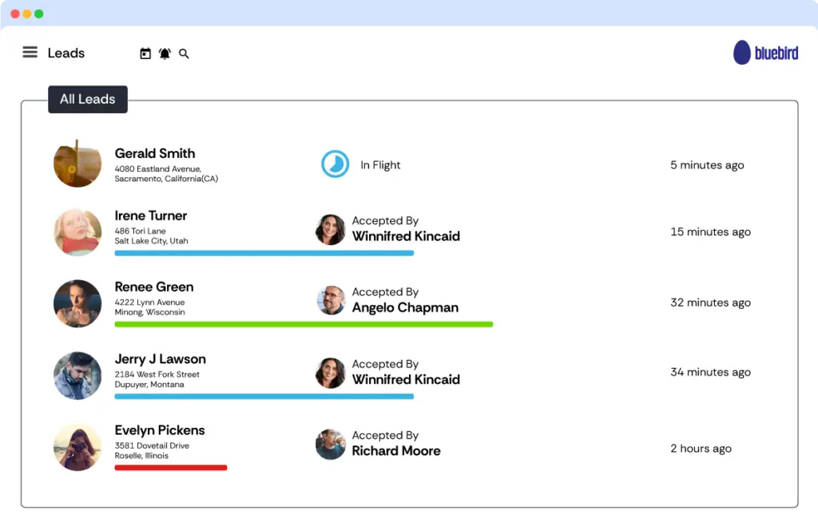Click the 2184 West Fork Street address
This screenshot has height=526, width=818.
tap(157, 379)
